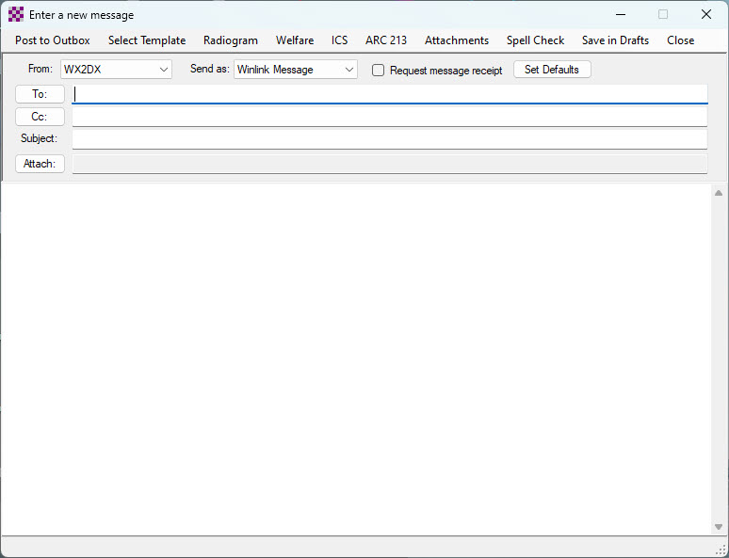Click Save in Drafts
This screenshot has height=558, width=729.
615,40
